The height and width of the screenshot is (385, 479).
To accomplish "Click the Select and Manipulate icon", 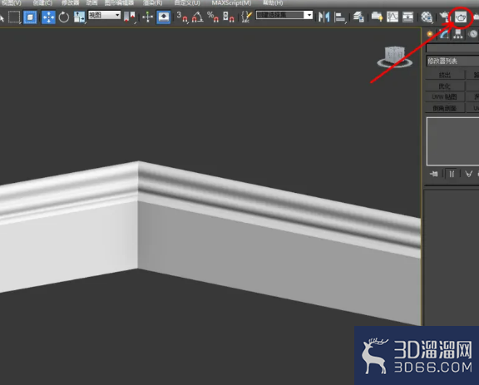I will 147,17.
